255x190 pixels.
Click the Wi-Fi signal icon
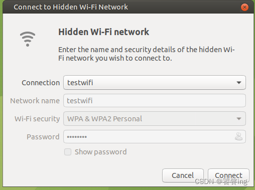28,39
